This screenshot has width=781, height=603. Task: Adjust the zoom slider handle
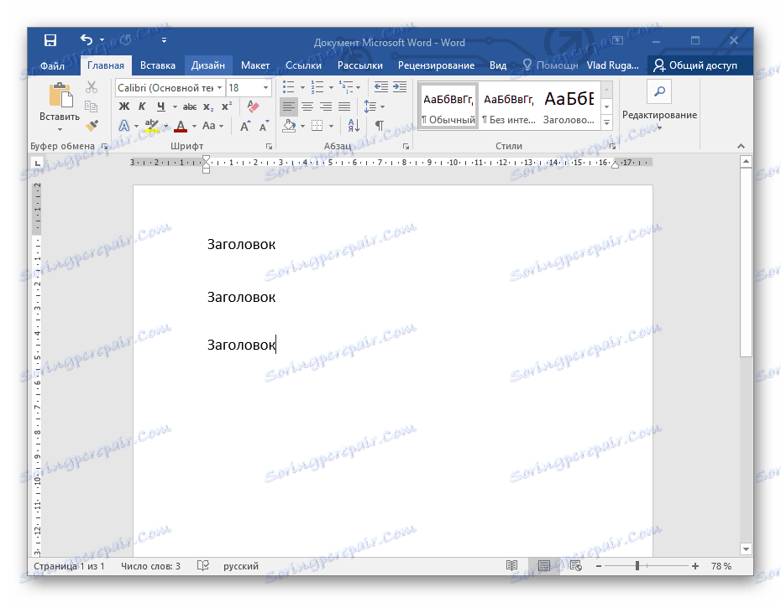point(637,566)
